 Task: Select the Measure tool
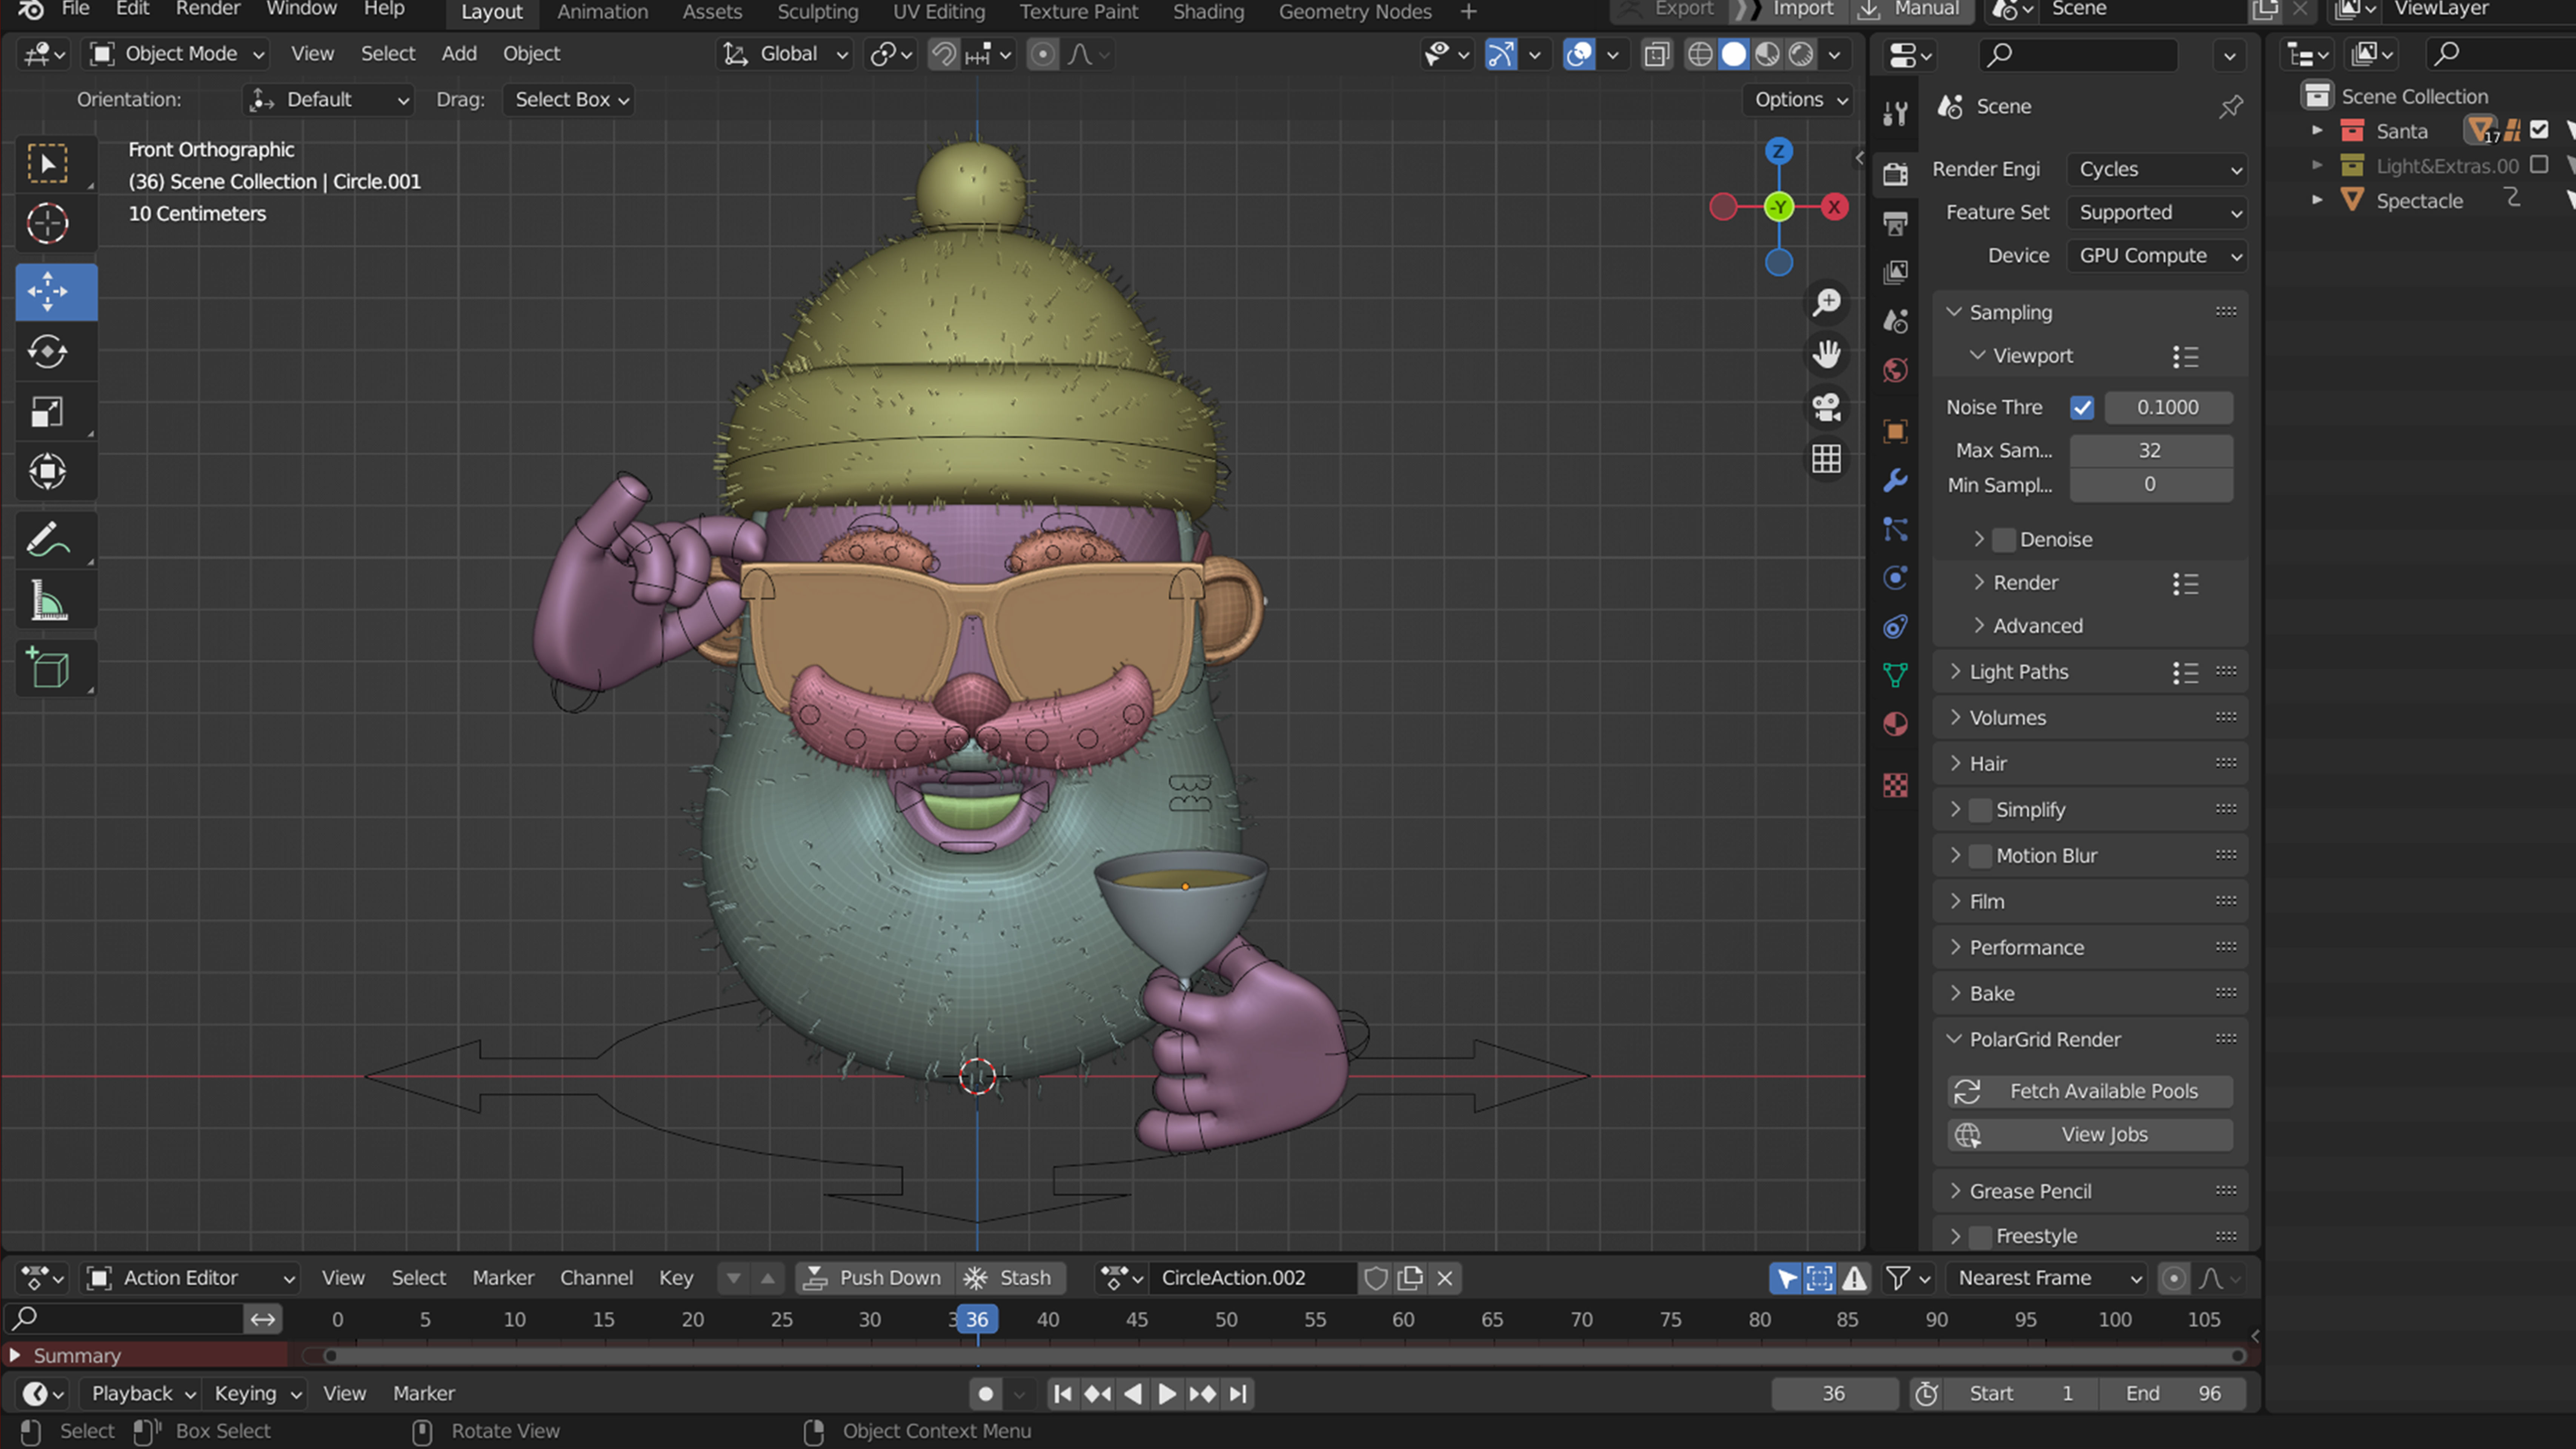pyautogui.click(x=47, y=601)
